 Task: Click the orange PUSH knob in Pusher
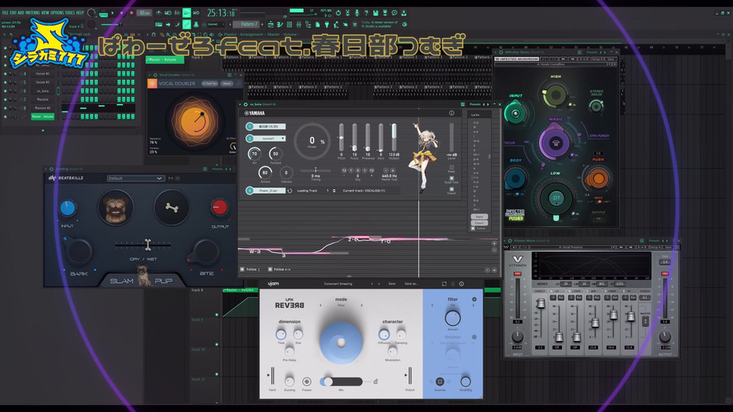[x=597, y=178]
